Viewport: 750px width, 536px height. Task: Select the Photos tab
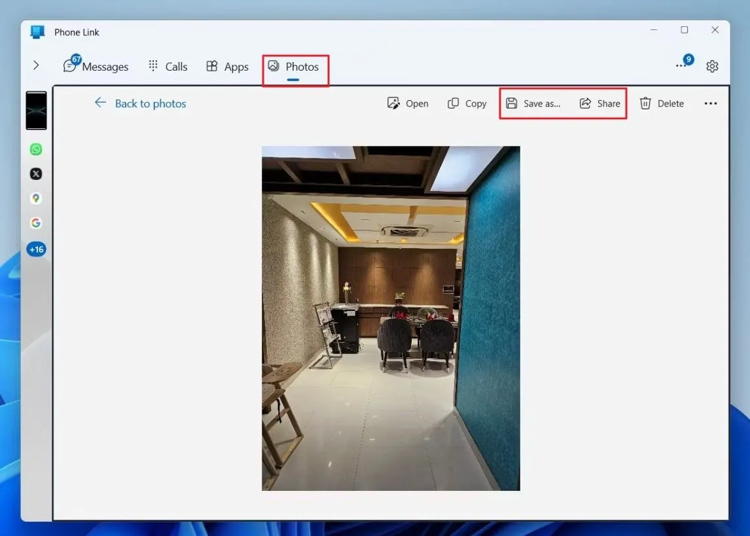[x=293, y=67]
